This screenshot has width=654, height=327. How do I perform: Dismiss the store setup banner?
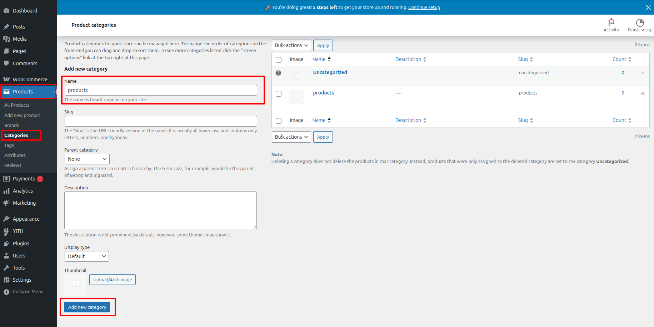coord(648,7)
